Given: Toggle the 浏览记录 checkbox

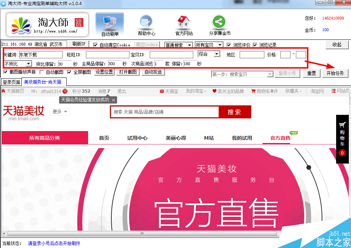Looking at the screenshot, I should pos(255,45).
